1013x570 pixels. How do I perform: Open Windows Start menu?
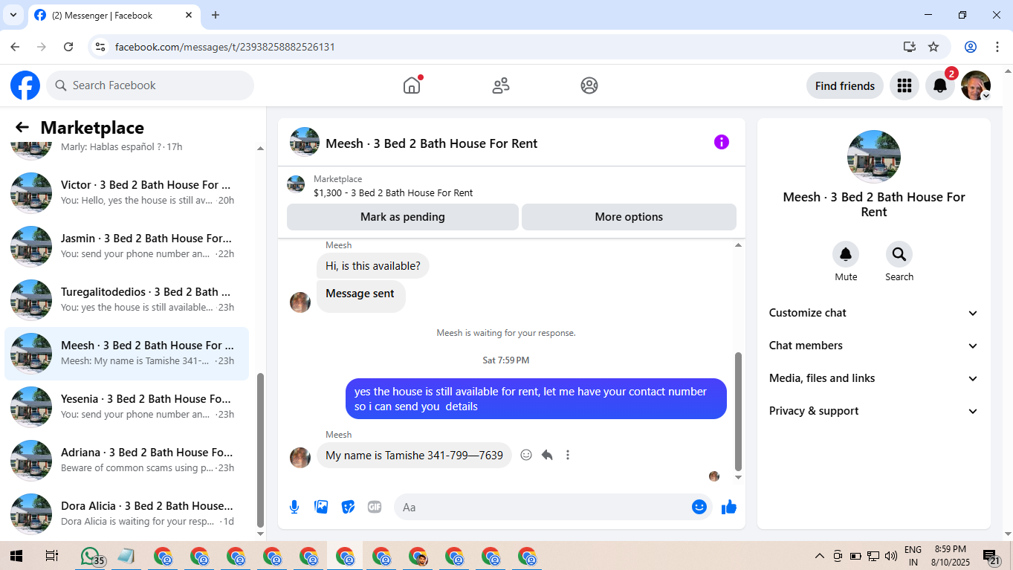pyautogui.click(x=16, y=556)
